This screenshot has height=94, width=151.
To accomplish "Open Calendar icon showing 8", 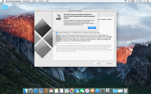I will [x=51, y=91].
